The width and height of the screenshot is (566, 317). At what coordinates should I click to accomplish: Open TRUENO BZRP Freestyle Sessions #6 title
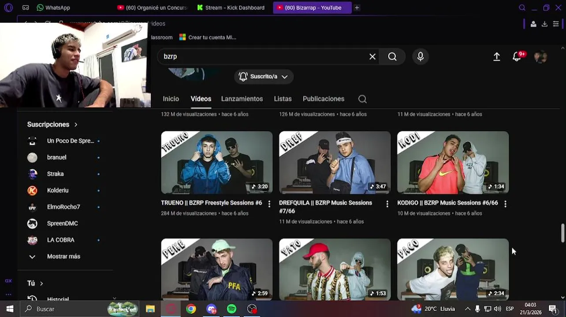(212, 203)
